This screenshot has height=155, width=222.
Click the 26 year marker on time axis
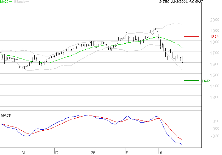coord(93,153)
